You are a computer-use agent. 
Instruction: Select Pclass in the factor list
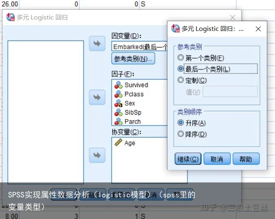(134, 94)
